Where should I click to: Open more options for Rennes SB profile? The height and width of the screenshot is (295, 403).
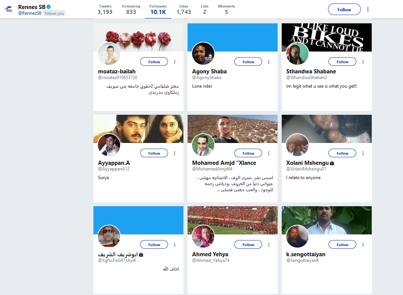click(368, 9)
